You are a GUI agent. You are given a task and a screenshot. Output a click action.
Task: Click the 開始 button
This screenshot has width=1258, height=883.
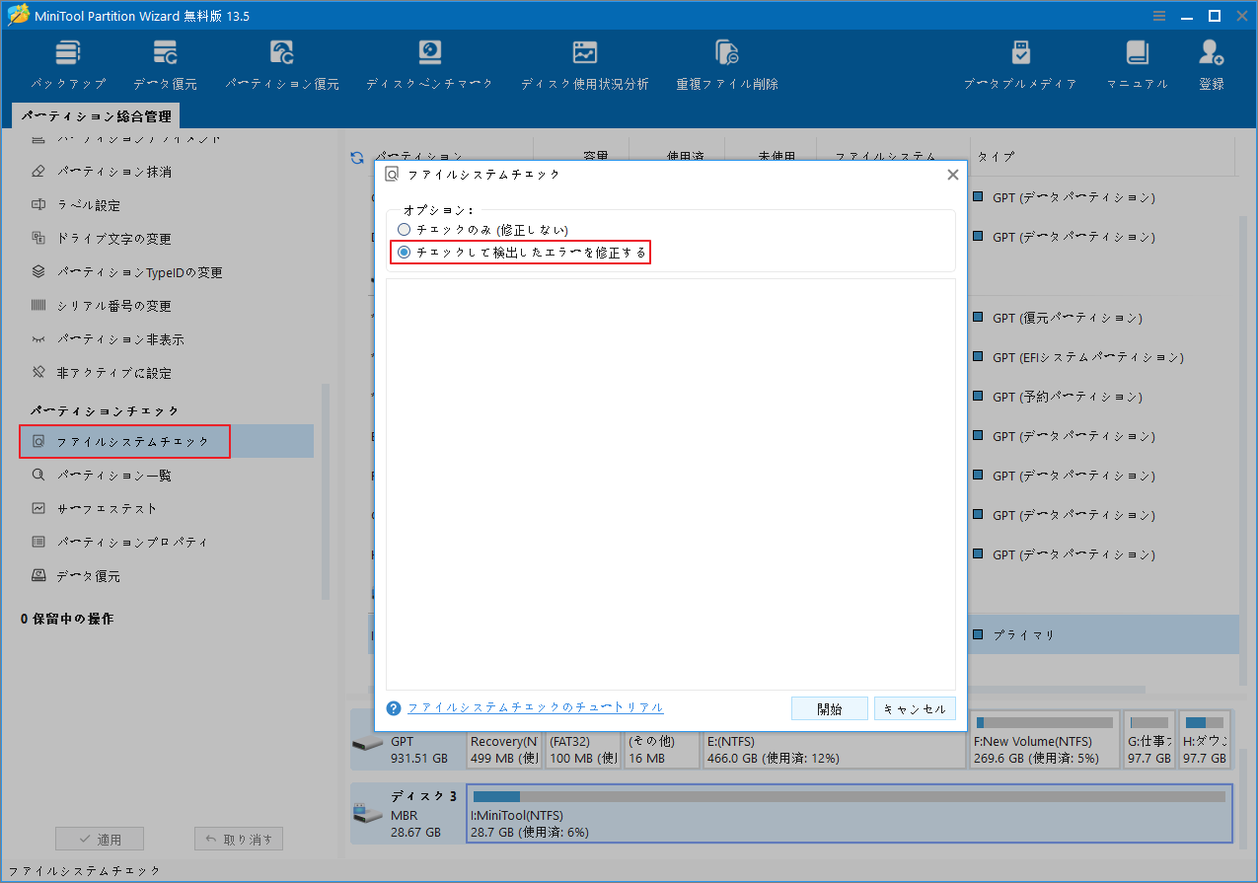pyautogui.click(x=829, y=707)
